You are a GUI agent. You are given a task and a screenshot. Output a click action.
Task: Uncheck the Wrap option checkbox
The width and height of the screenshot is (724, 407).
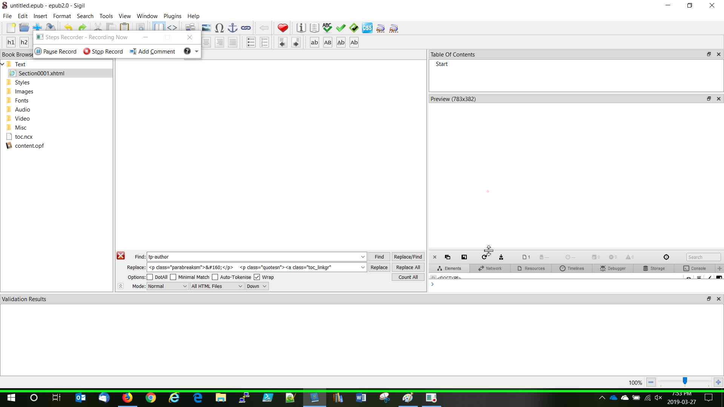[257, 277]
